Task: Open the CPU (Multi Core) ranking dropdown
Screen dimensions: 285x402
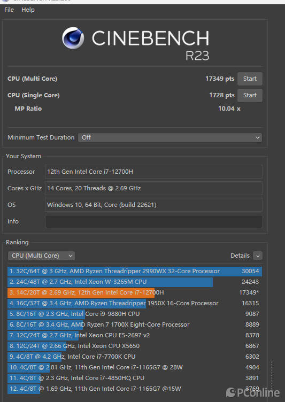Action: point(41,256)
